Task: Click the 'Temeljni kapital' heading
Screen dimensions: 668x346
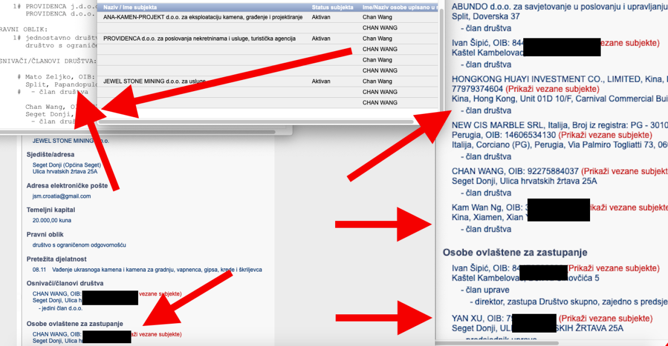Action: tap(51, 210)
